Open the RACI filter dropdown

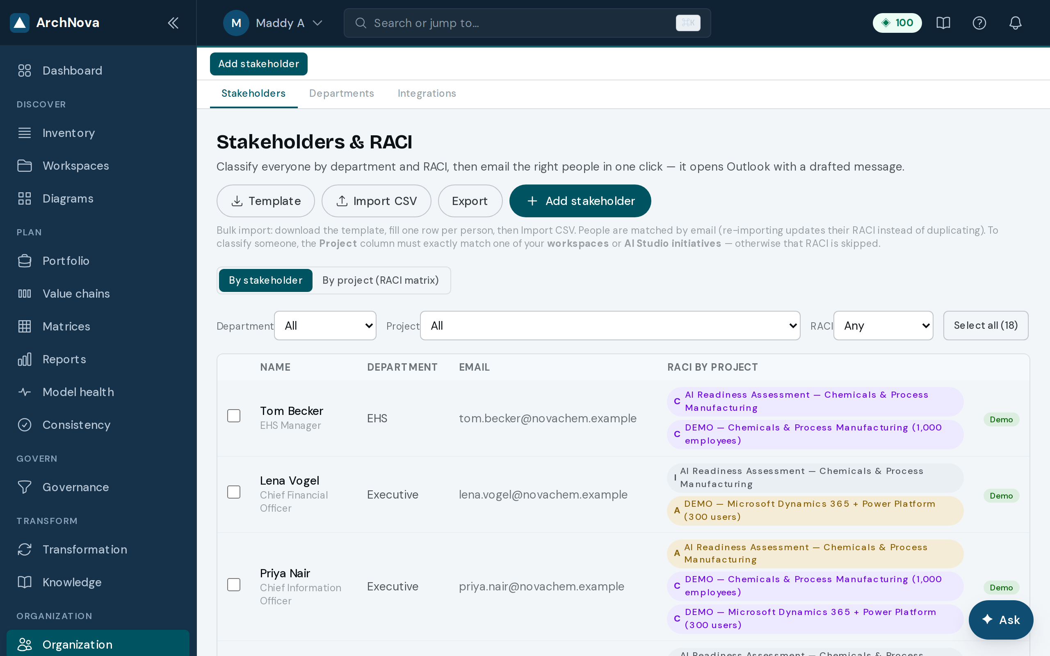coord(883,326)
